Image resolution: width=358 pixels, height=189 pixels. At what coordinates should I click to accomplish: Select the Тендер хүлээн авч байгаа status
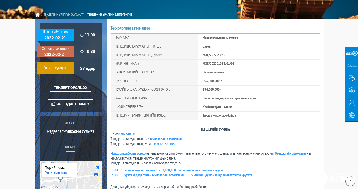click(219, 116)
